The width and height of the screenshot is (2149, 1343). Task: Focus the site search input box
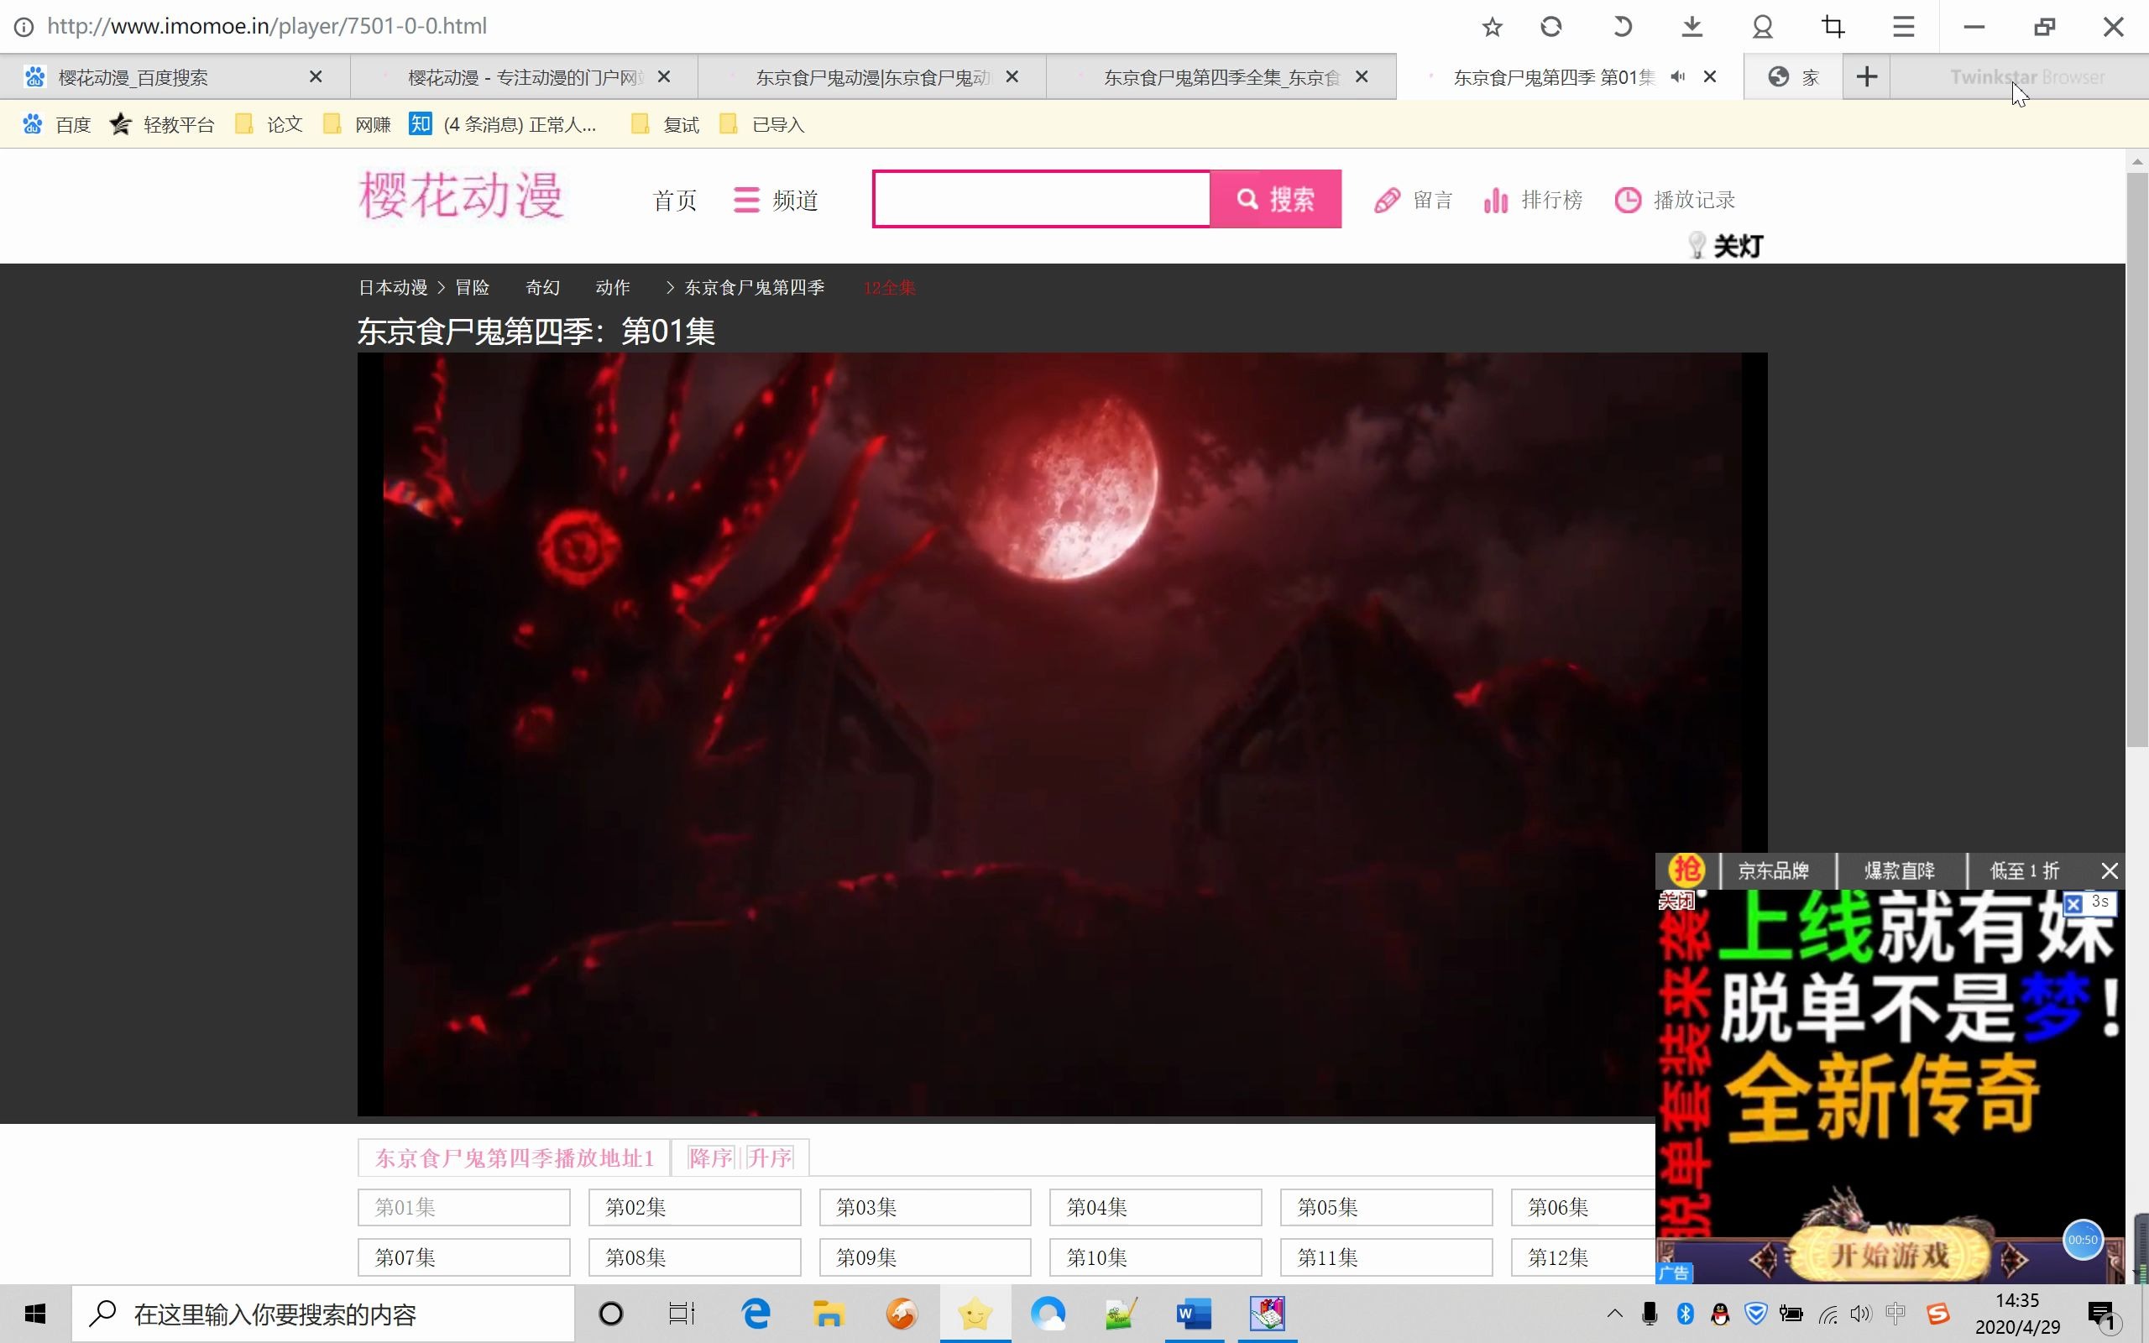1042,199
